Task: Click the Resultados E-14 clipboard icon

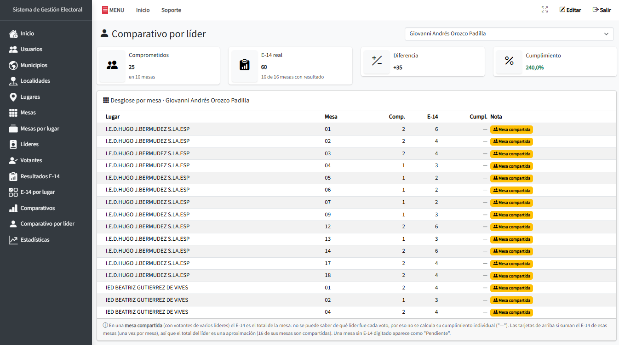Action: [13, 176]
